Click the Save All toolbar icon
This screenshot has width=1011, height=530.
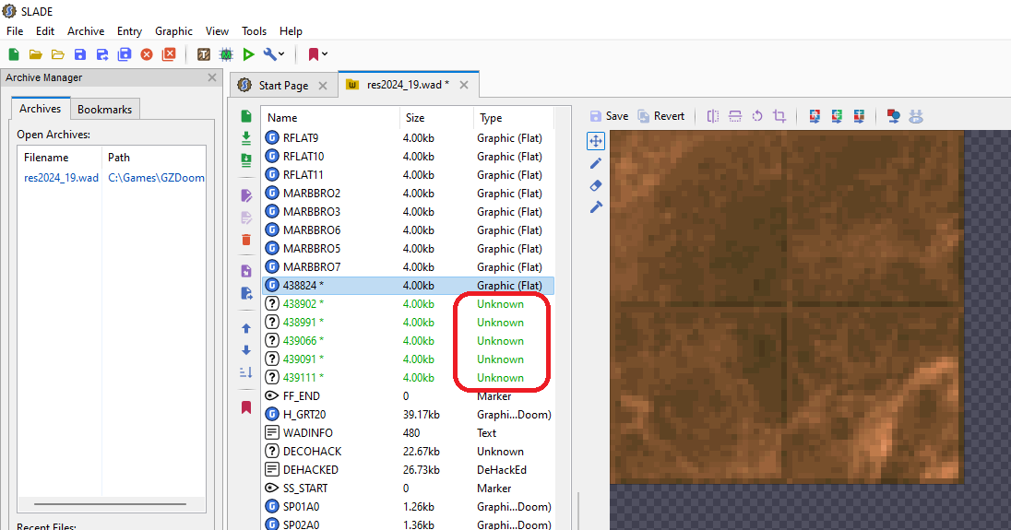tap(125, 54)
